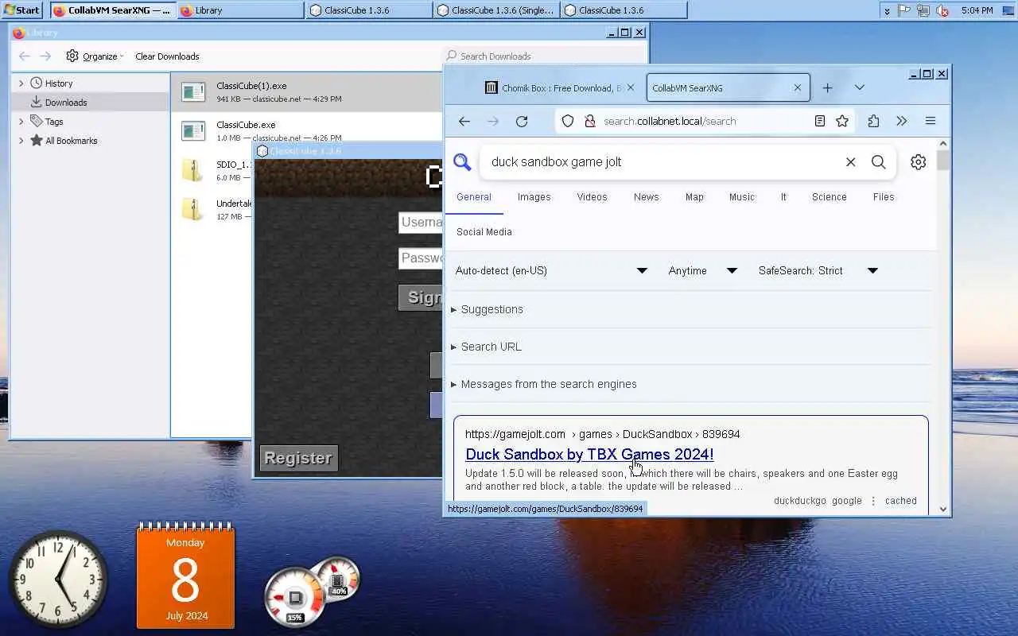
Task: Click the calendar gadget showing Monday 8
Action: [185, 576]
